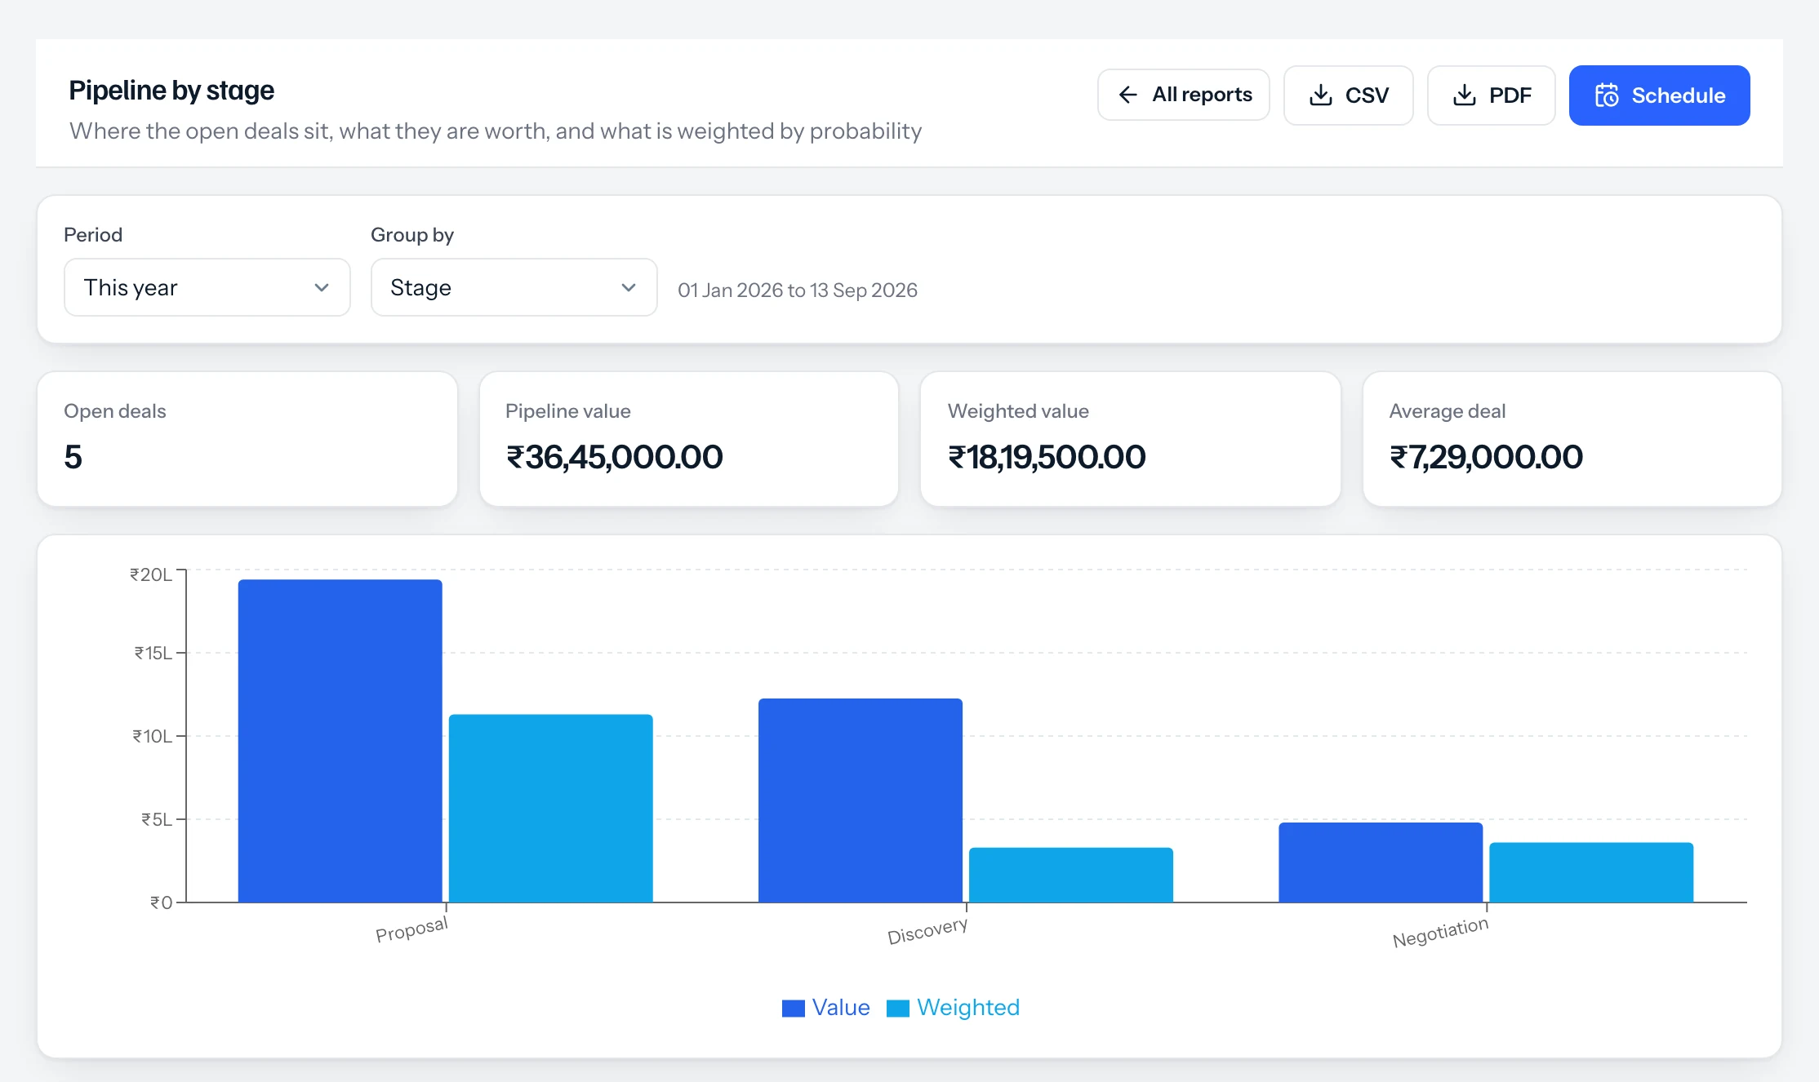
Task: Toggle the Weighted series legend swatch
Action: point(898,1009)
